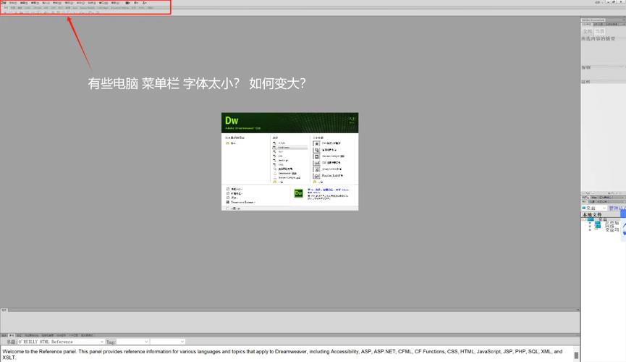626x362 pixels.
Task: Click the welcome text in the Reference panel
Action: click(282, 355)
